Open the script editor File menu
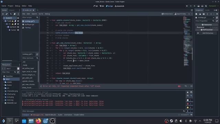 click(x=24, y=14)
